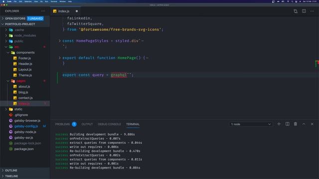This screenshot has width=319, height=179.
Task: Click the graphql identifier with error underline
Action: click(x=119, y=75)
